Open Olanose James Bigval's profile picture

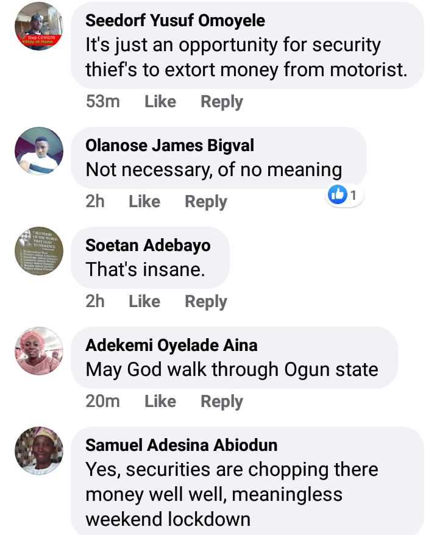pyautogui.click(x=39, y=151)
